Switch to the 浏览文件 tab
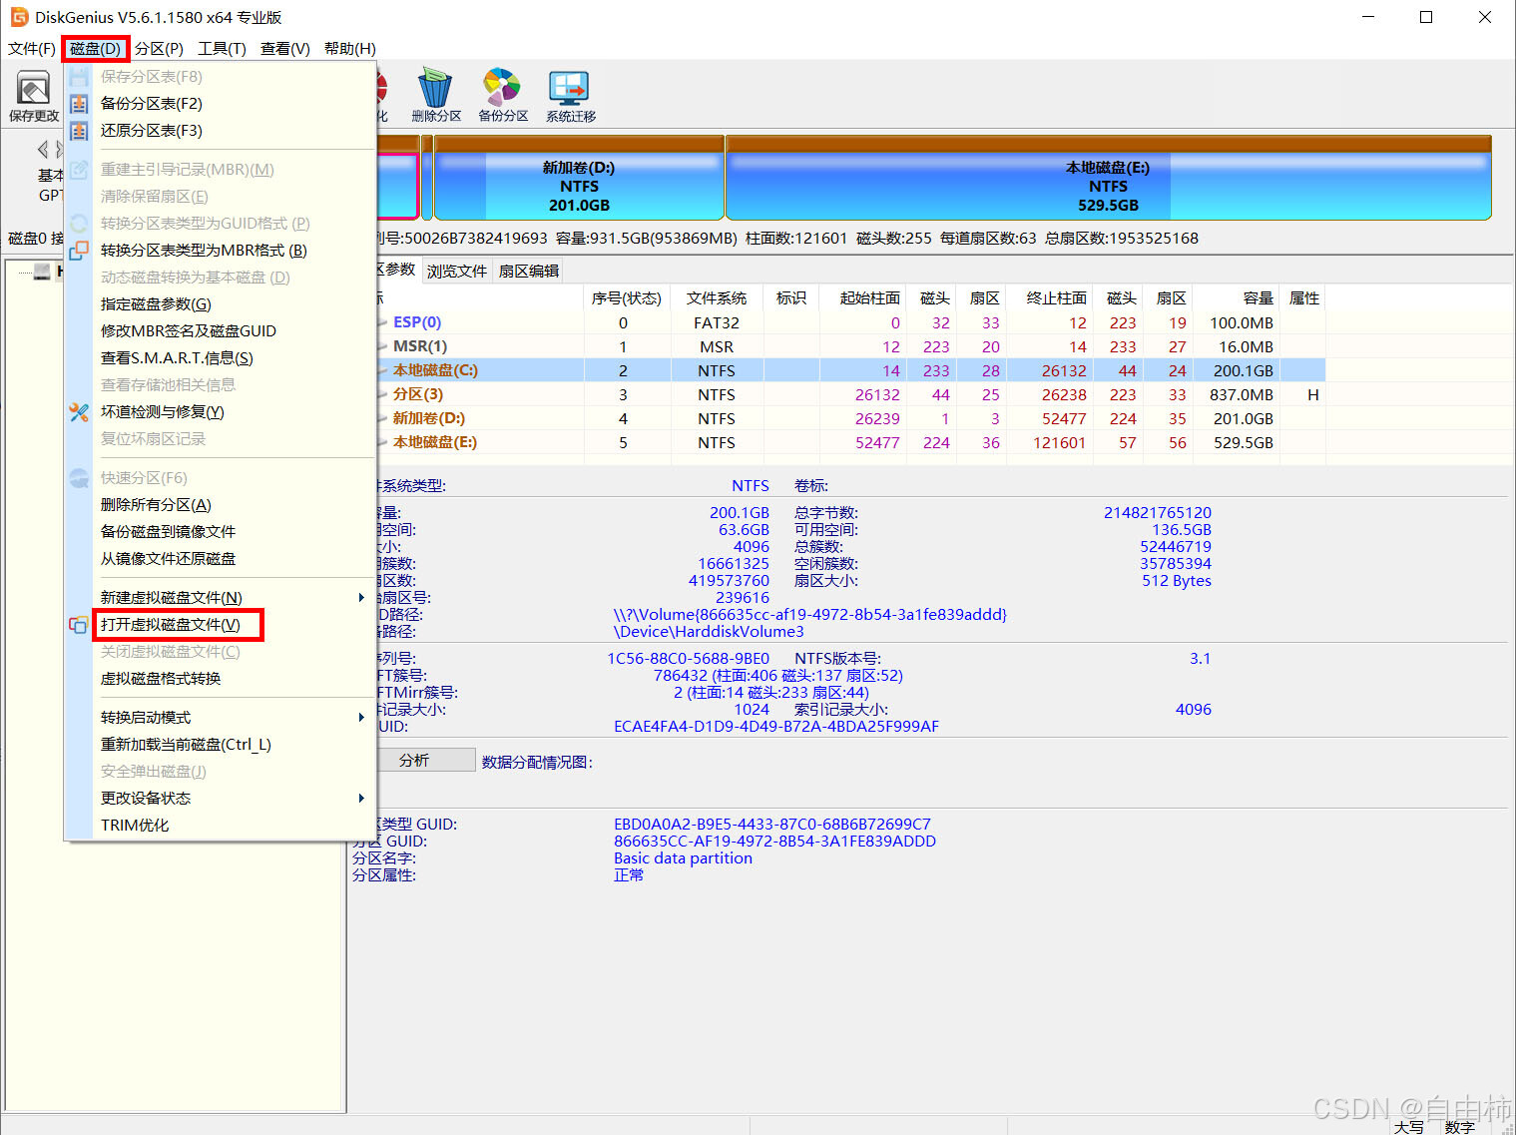This screenshot has width=1516, height=1135. 457,271
